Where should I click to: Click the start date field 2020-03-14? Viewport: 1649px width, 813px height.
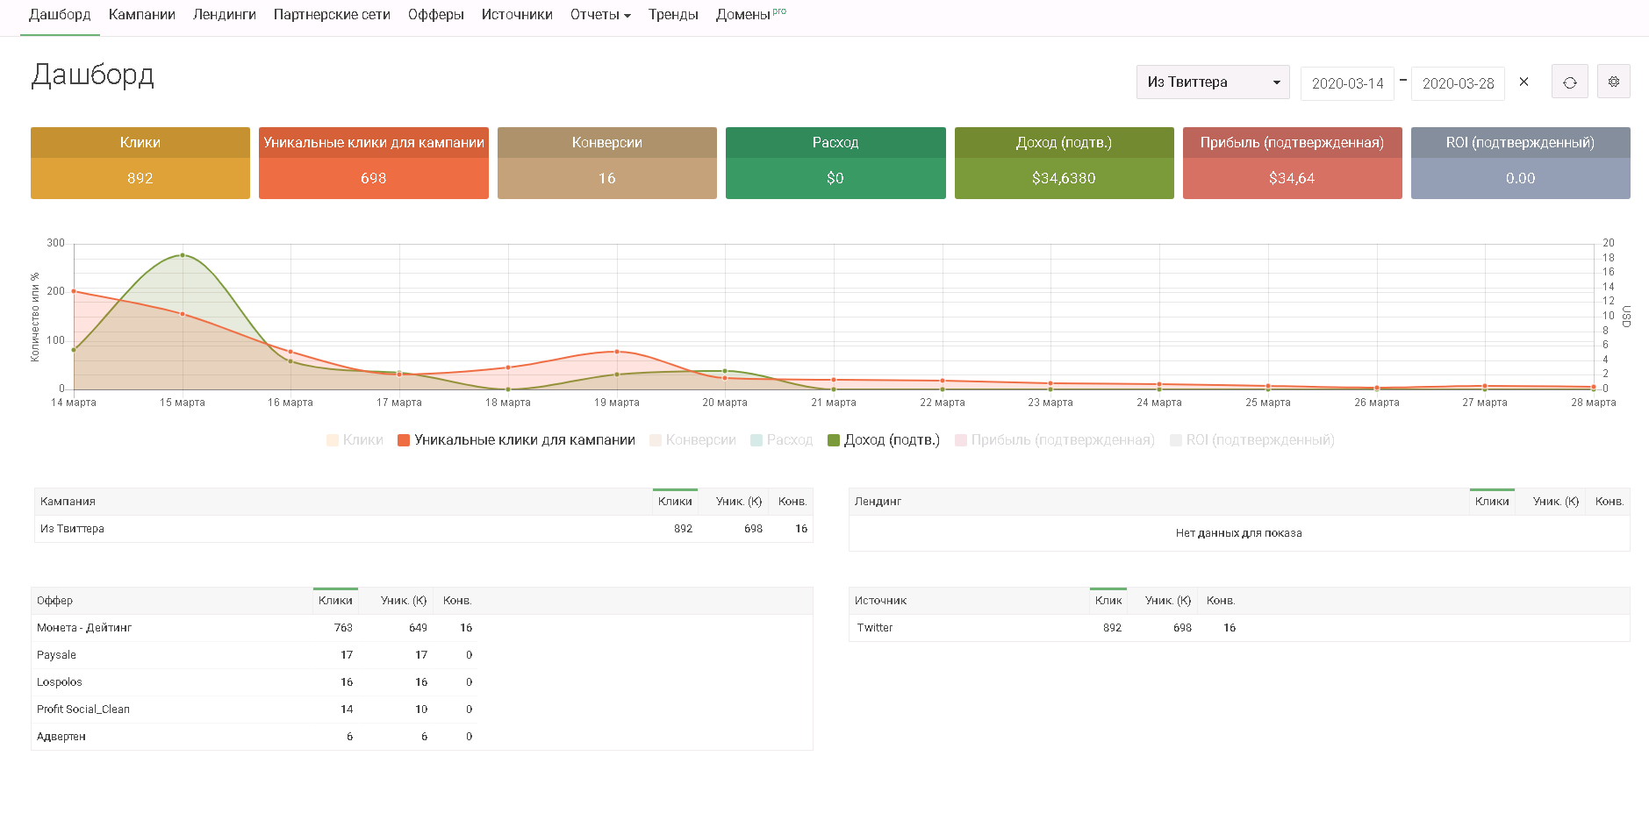coord(1347,83)
